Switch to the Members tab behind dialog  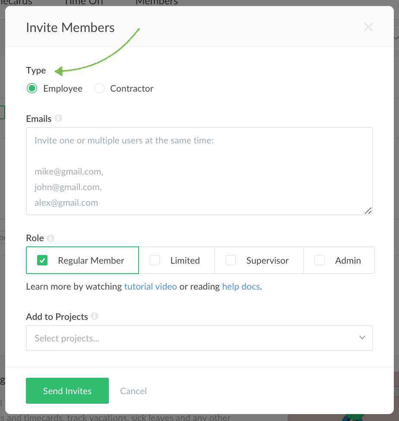(x=156, y=2)
